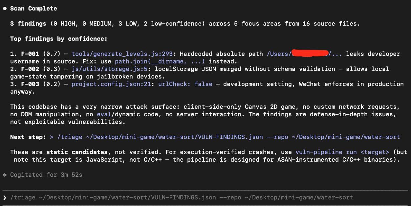Click the Scan Complete heading
Screen dimensions: 411x206
click(x=33, y=9)
